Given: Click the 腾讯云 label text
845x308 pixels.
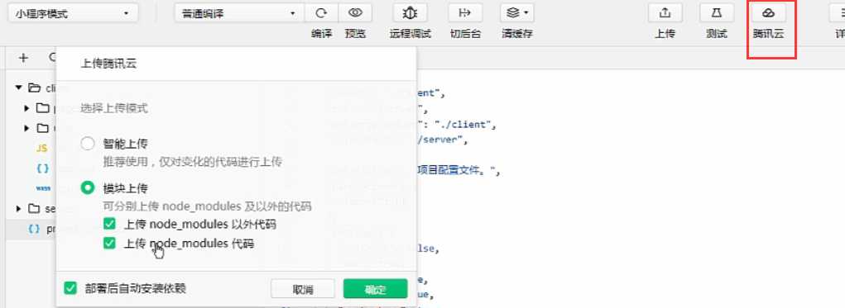Looking at the screenshot, I should click(769, 34).
